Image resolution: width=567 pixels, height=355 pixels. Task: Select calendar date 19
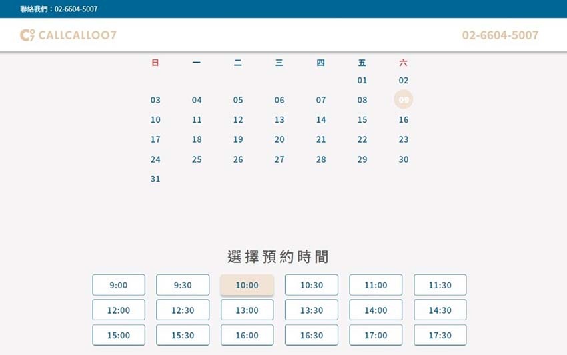pos(238,139)
